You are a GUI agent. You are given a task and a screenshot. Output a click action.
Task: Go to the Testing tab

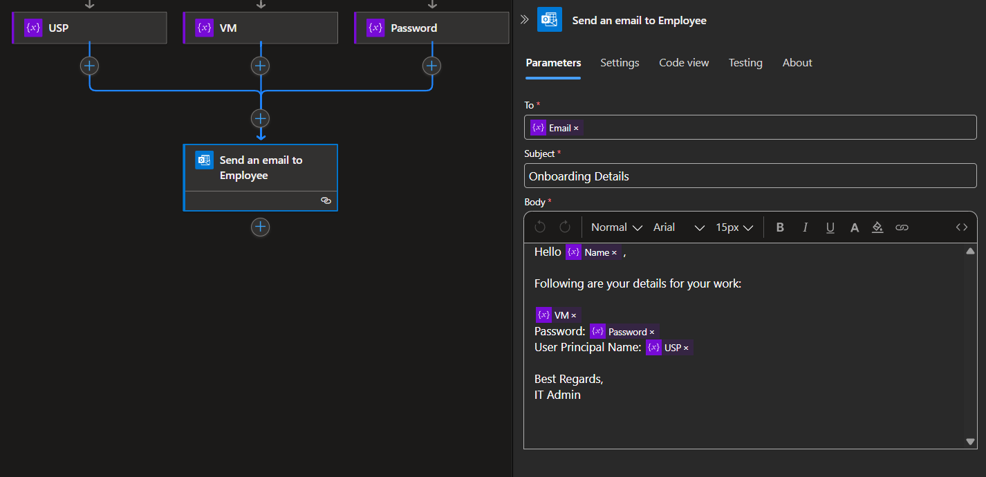tap(745, 63)
